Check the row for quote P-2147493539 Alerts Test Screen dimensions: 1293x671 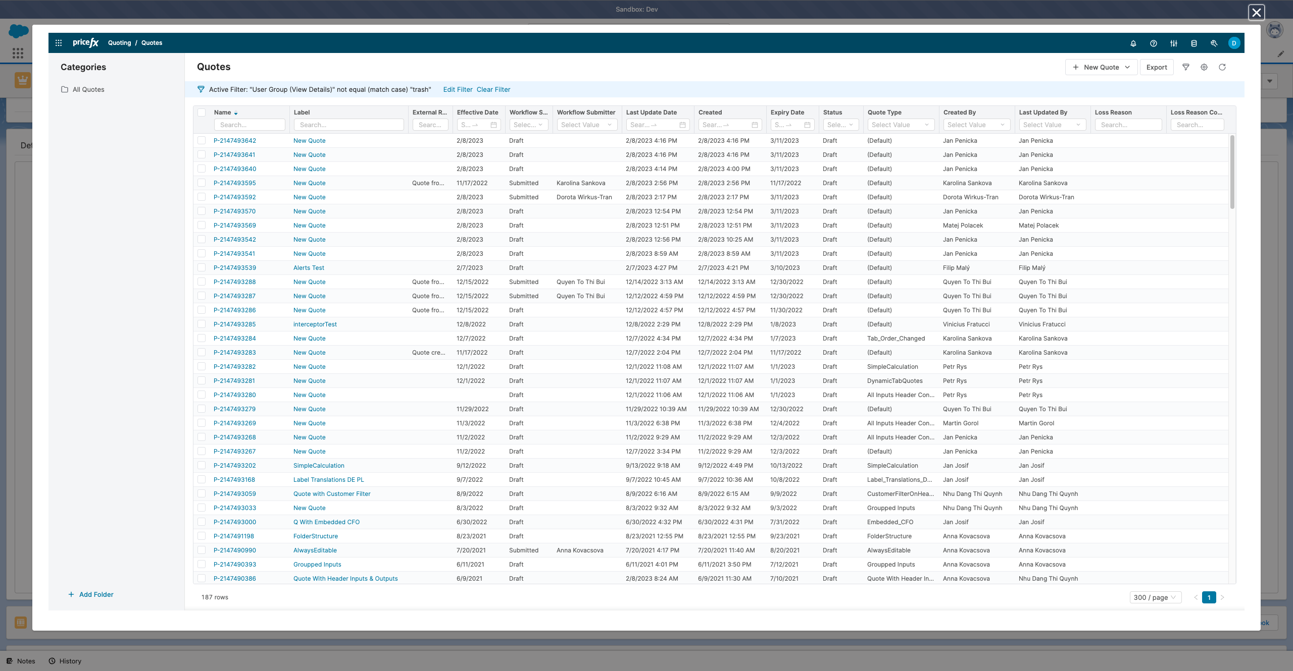(x=202, y=267)
